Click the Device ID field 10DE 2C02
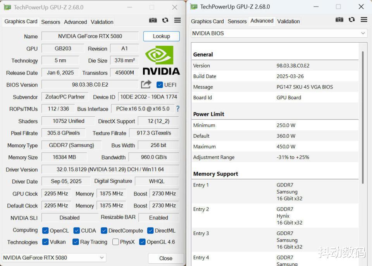The height and width of the screenshot is (266, 372). pyautogui.click(x=148, y=97)
